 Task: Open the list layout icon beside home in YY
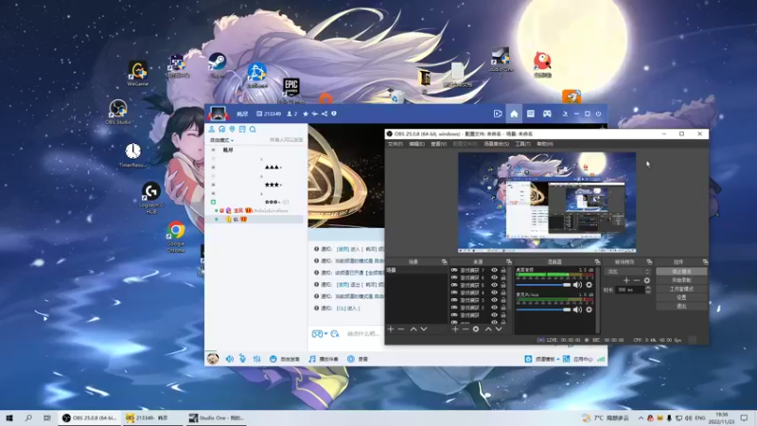pyautogui.click(x=530, y=114)
